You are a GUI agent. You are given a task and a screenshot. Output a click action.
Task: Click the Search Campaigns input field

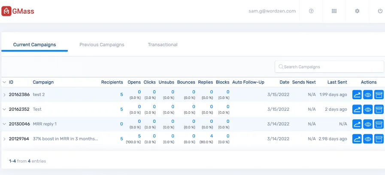(x=330, y=67)
